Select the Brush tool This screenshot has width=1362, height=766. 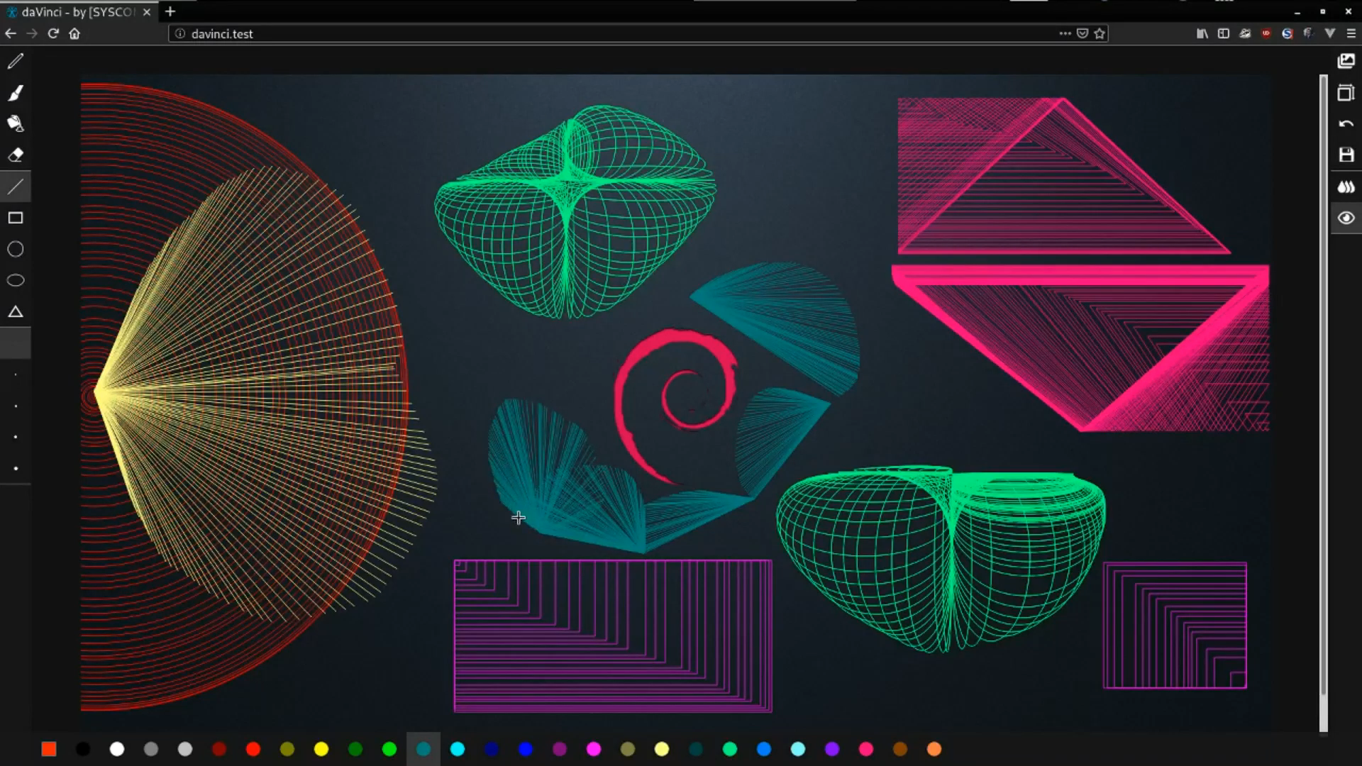click(15, 93)
